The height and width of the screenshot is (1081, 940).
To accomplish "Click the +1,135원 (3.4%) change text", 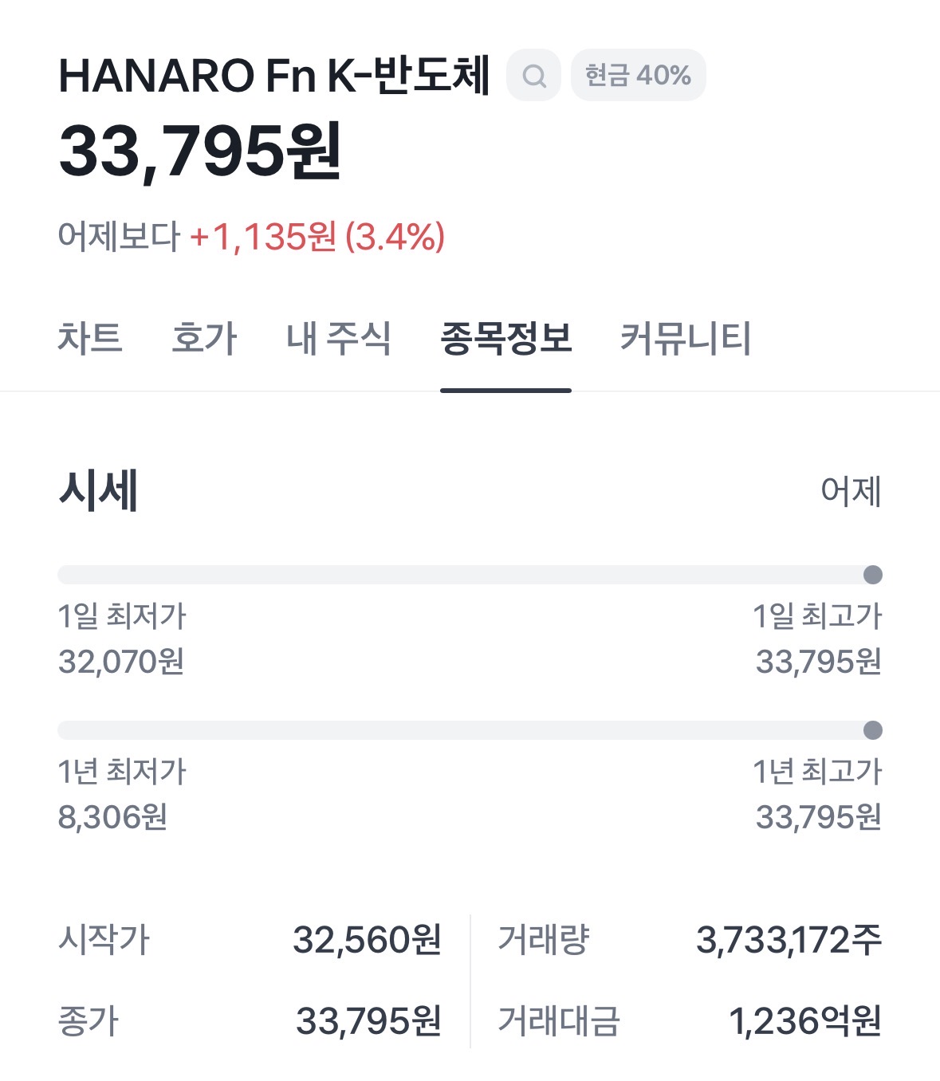I will point(317,237).
